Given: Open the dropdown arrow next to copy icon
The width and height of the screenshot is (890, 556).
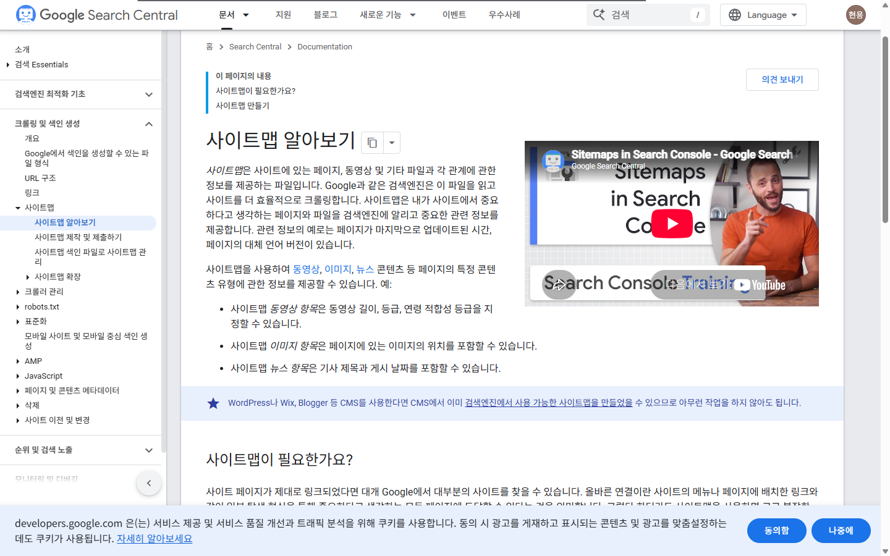Looking at the screenshot, I should click(392, 143).
